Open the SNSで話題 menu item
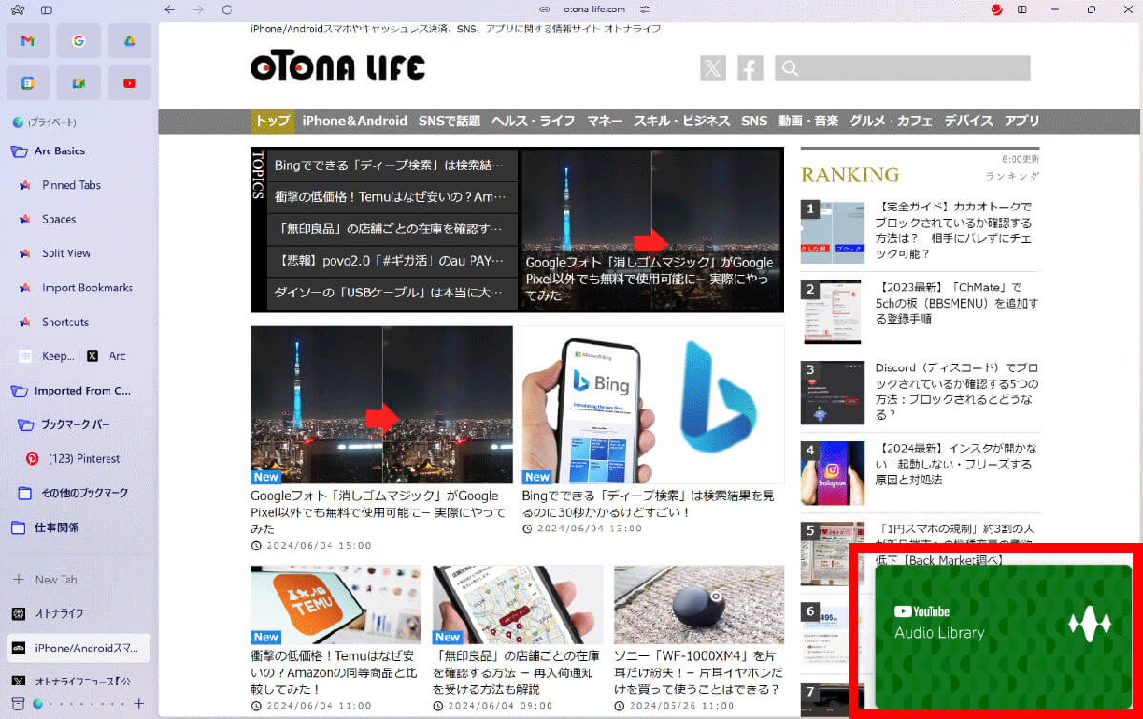The width and height of the screenshot is (1143, 719). [450, 121]
